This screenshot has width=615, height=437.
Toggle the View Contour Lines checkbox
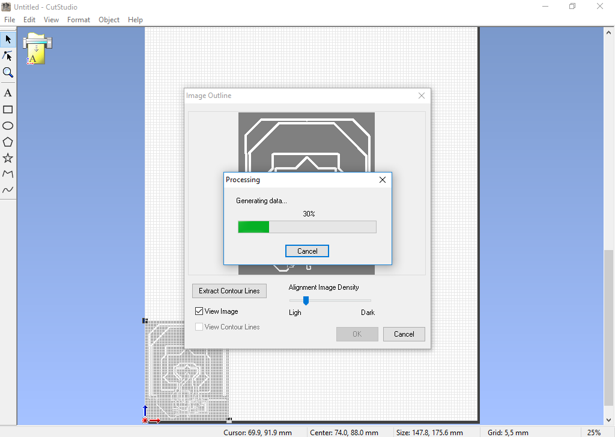pyautogui.click(x=199, y=326)
